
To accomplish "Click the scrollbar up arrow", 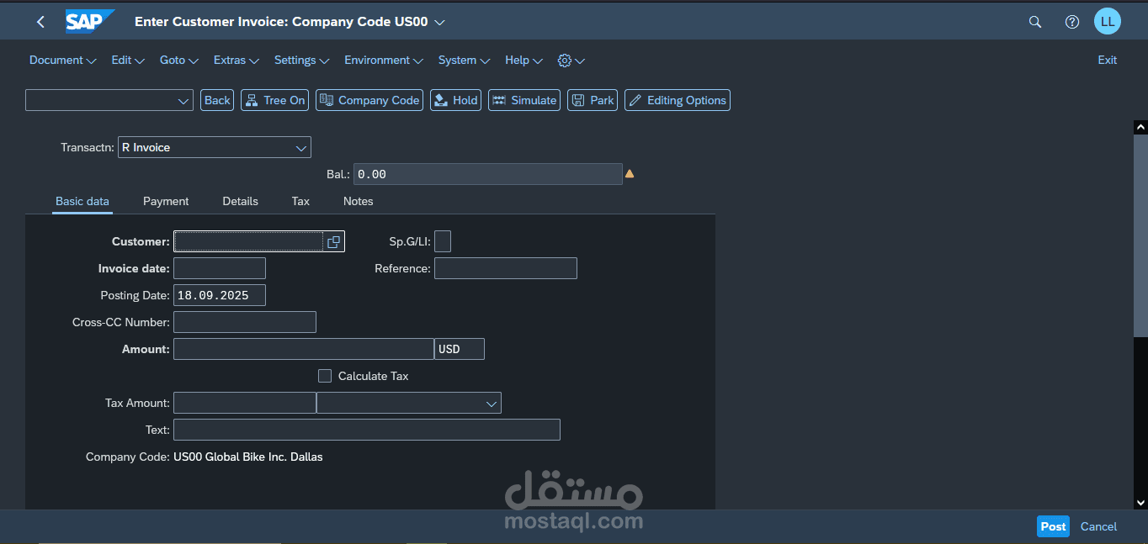I will click(1140, 128).
